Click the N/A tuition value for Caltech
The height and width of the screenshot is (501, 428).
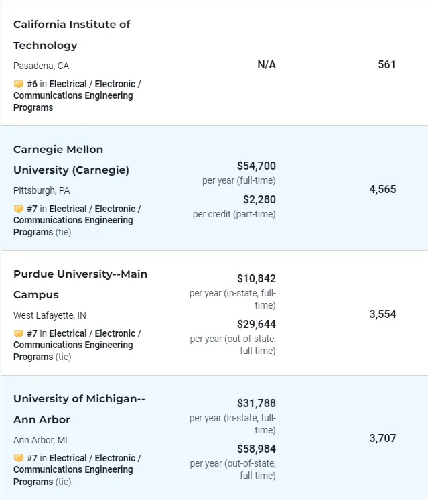tap(267, 65)
